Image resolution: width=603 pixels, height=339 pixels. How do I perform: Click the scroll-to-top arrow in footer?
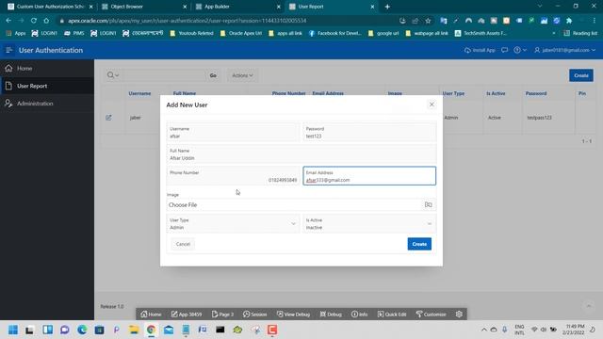588,306
